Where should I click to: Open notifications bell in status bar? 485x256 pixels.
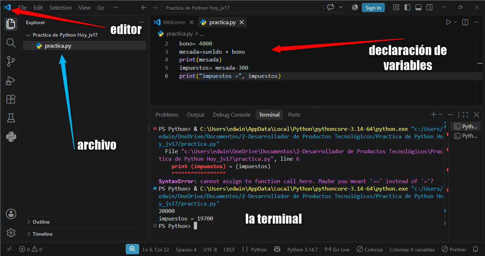pos(476,250)
